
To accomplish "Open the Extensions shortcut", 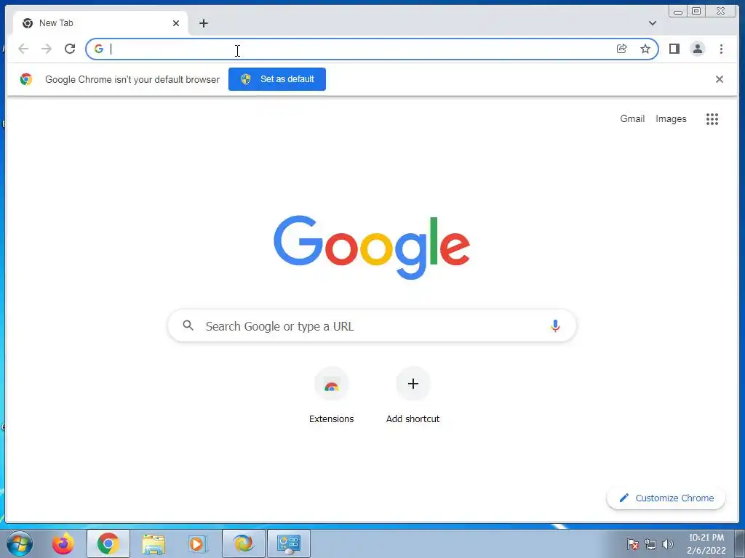I will [x=332, y=395].
